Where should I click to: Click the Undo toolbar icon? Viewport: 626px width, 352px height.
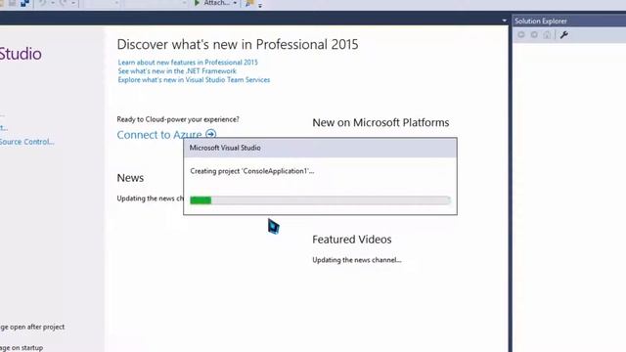[x=42, y=3]
